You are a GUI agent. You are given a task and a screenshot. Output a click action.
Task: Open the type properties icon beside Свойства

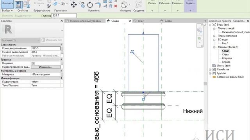pyautogui.click(x=27, y=4)
